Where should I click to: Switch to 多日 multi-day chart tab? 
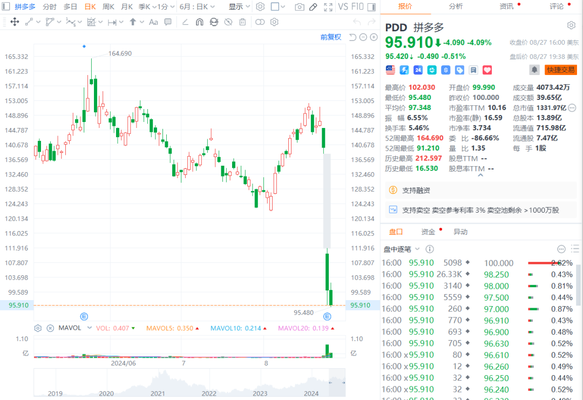click(x=70, y=6)
